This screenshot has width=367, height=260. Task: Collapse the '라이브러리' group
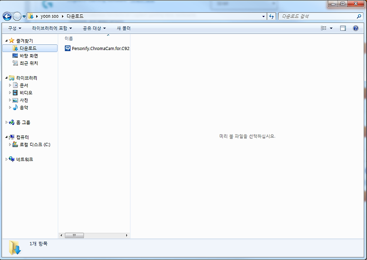click(6, 78)
